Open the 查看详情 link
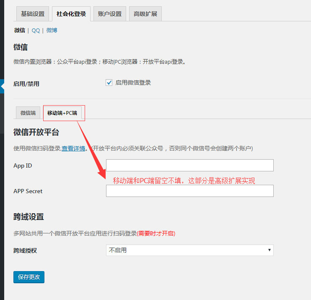This screenshot has height=300, width=311. coord(73,148)
